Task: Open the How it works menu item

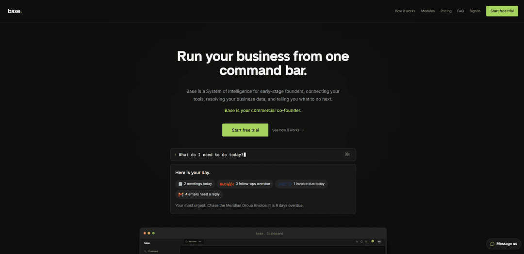Action: point(405,11)
